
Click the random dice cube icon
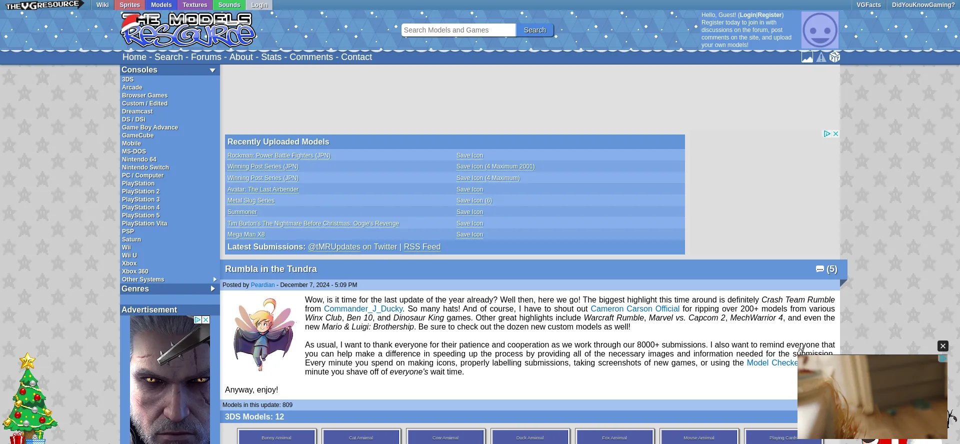834,57
